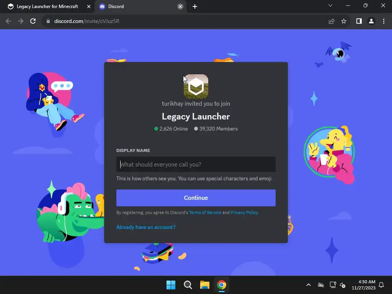The height and width of the screenshot is (294, 392).
Task: Click the Continue button
Action: pos(196,198)
